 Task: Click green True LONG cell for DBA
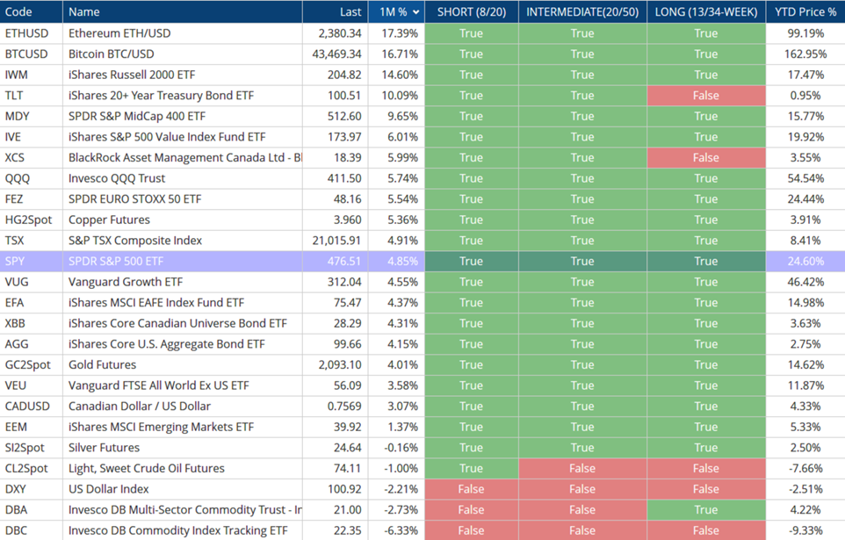pos(706,509)
